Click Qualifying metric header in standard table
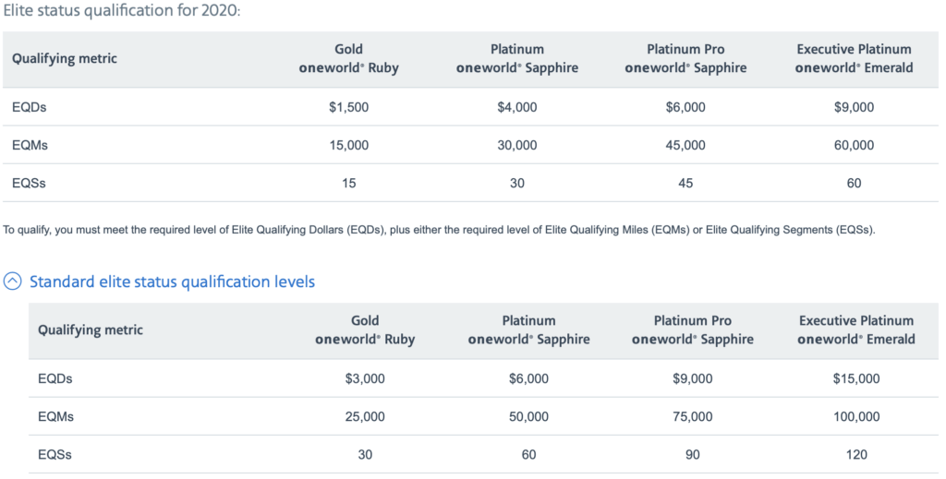Screen dimensions: 946x479 (x=91, y=329)
